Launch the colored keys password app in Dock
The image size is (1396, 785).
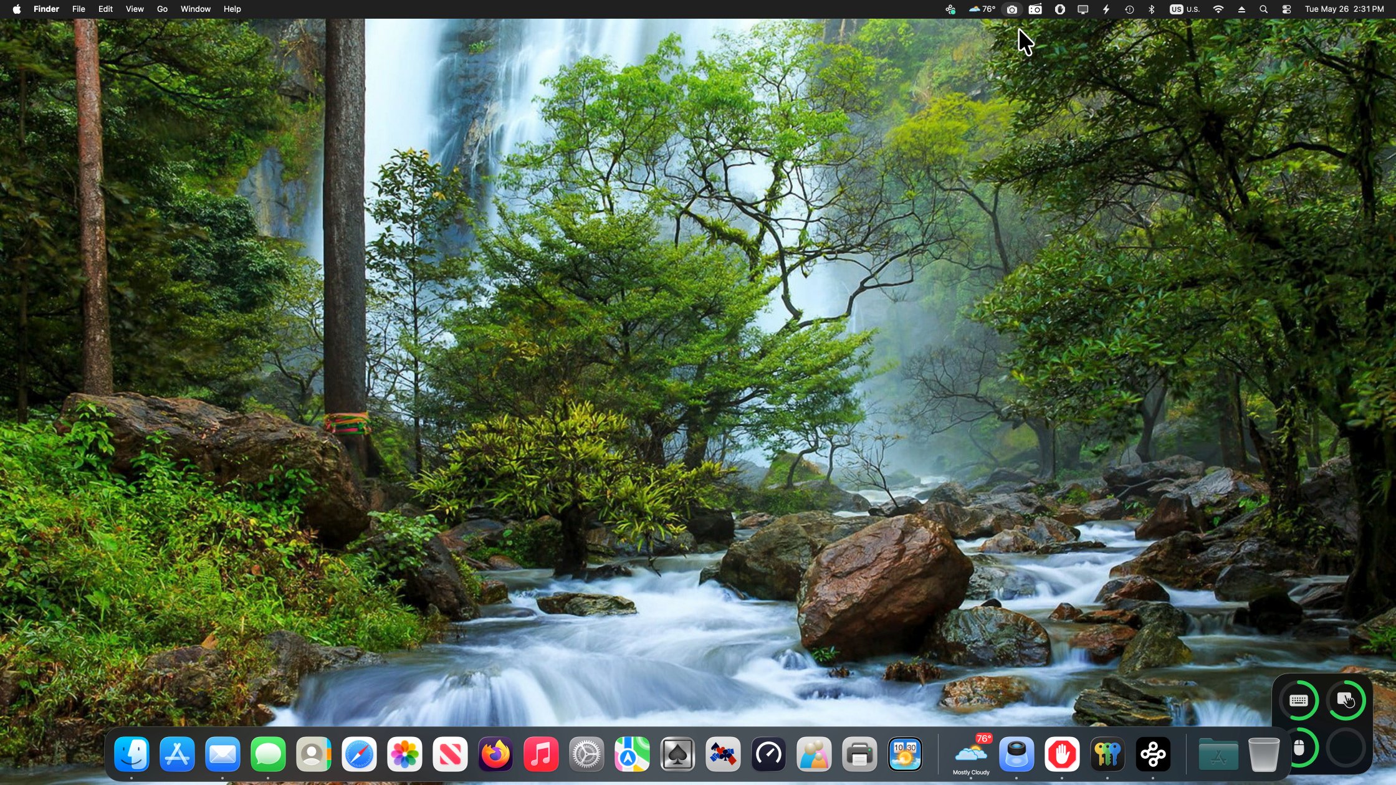[1107, 754]
